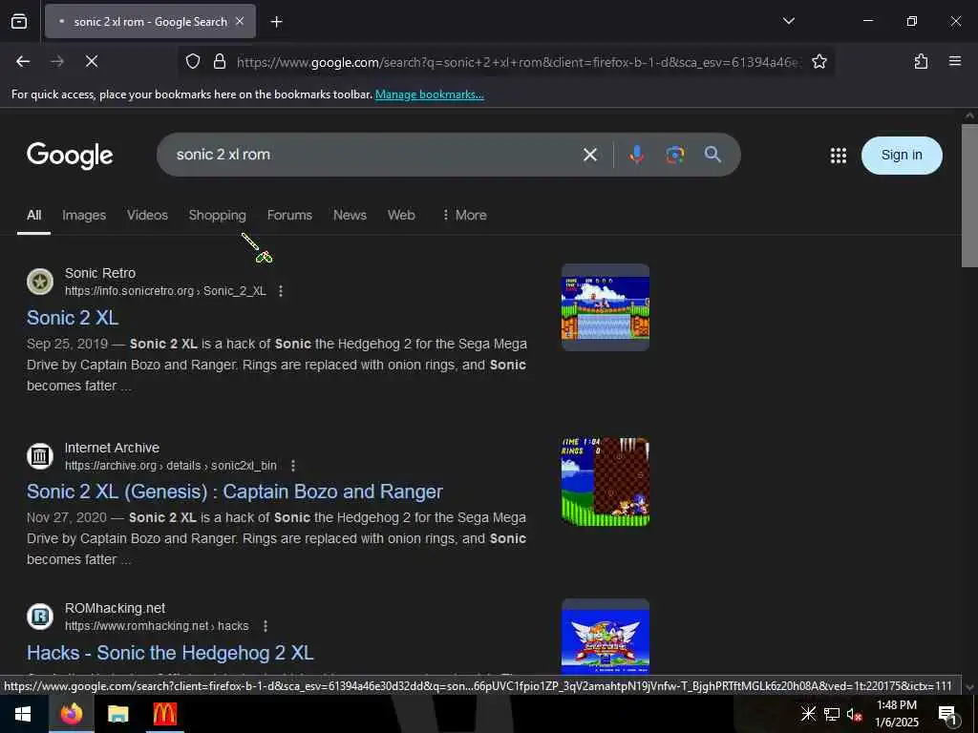Viewport: 978px width, 733px height.
Task: Open Hacks - Sonic the Hedgehog 2 XL link
Action: coord(170,653)
